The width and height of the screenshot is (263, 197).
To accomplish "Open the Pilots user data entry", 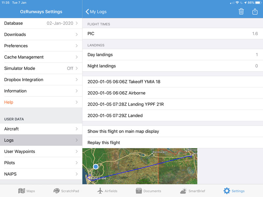I will (x=41, y=163).
